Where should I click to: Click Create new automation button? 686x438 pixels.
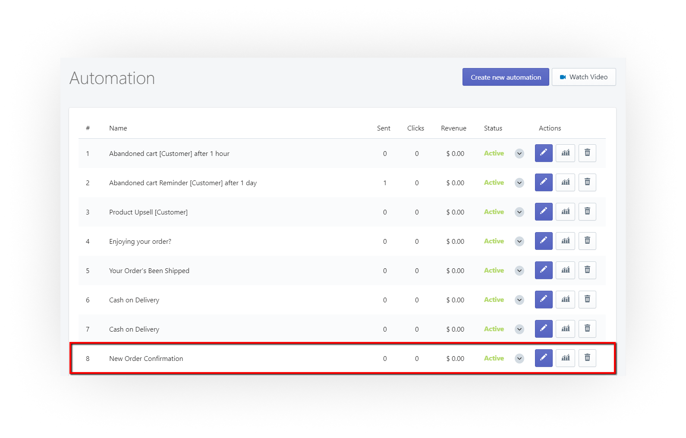(506, 77)
